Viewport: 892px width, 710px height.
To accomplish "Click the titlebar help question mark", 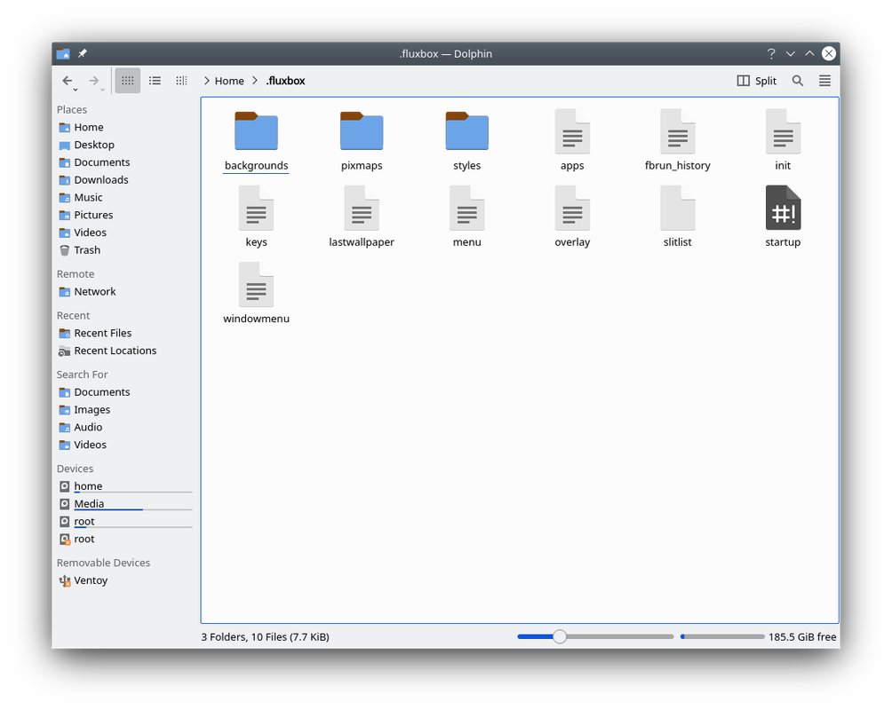I will [x=771, y=53].
